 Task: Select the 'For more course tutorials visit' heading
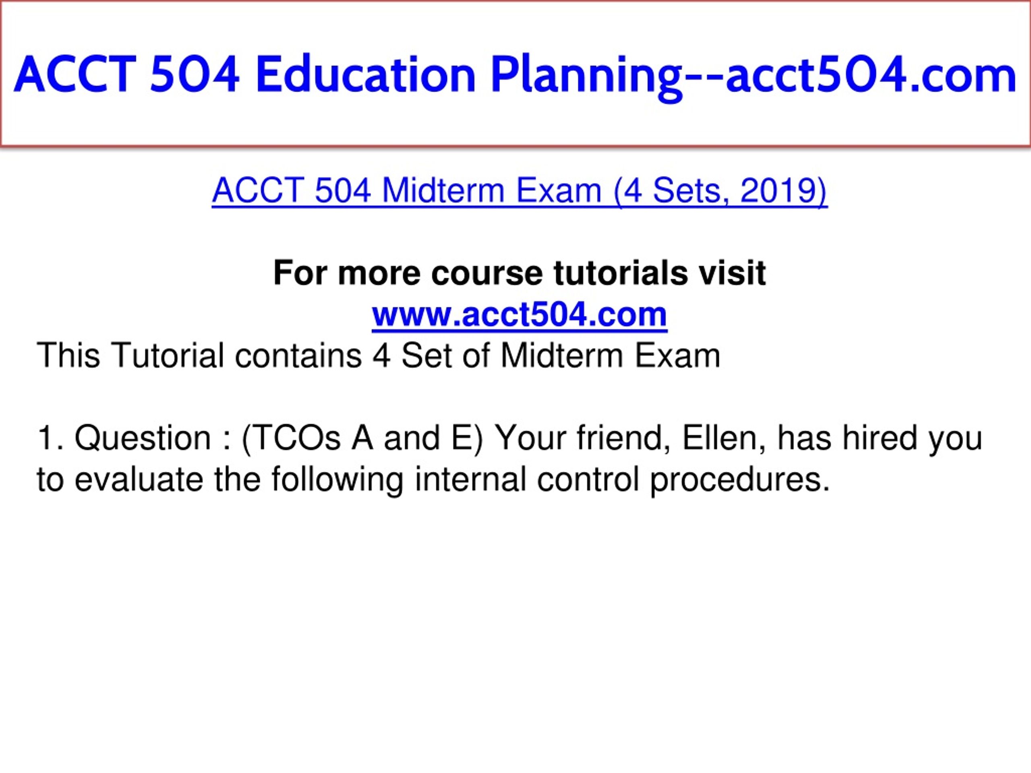519,273
